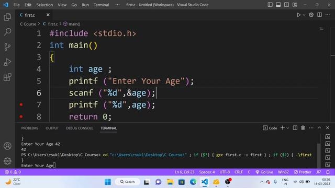Select the first terminal instance in list
Screen dimensions: 335x188
[x=328, y=136]
